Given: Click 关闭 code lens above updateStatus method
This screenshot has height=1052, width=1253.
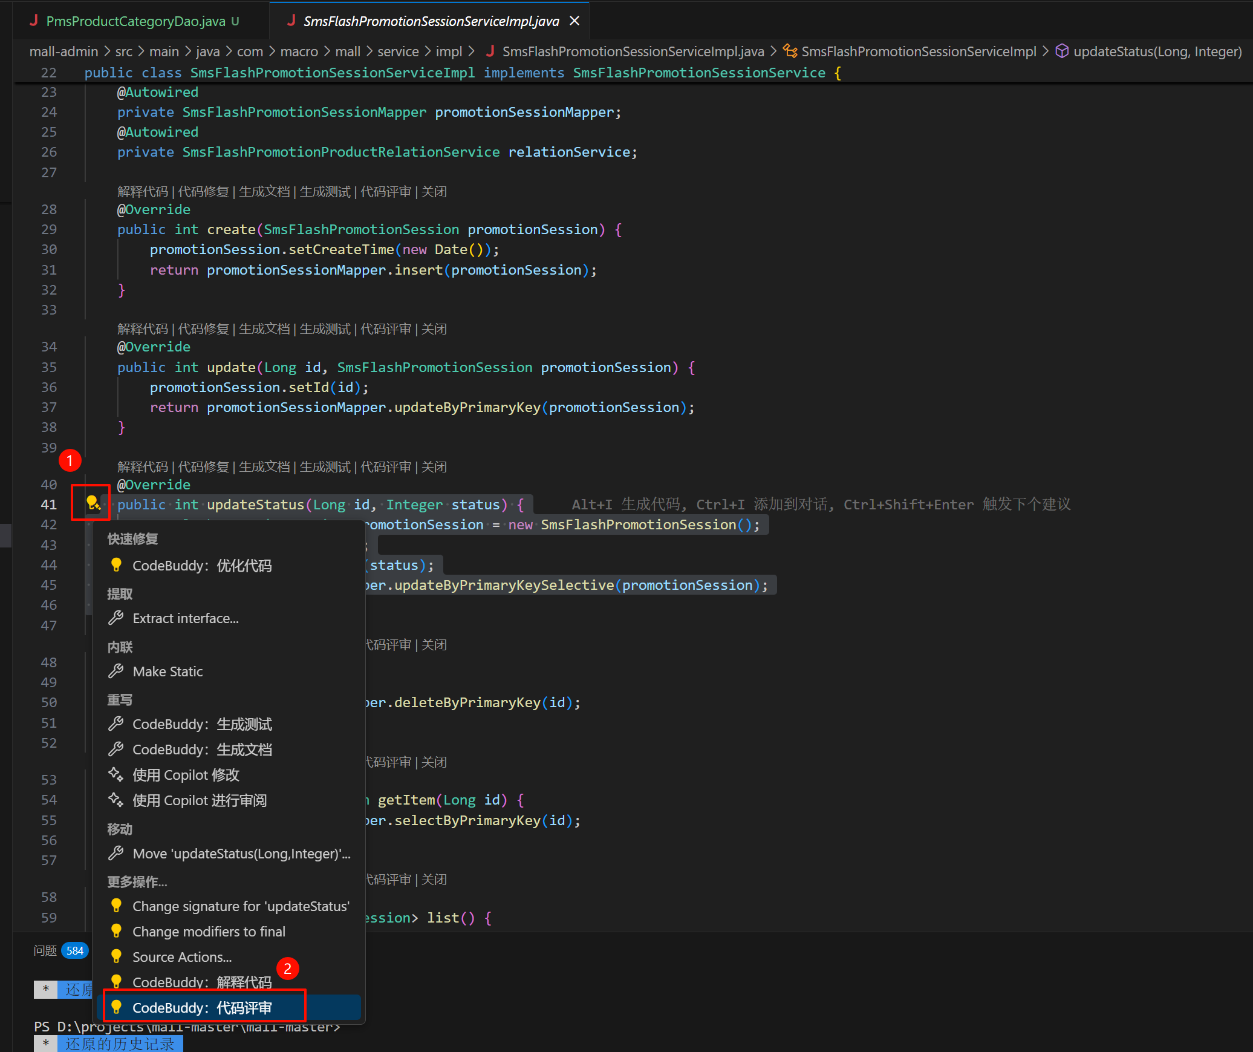Looking at the screenshot, I should pyautogui.click(x=434, y=467).
